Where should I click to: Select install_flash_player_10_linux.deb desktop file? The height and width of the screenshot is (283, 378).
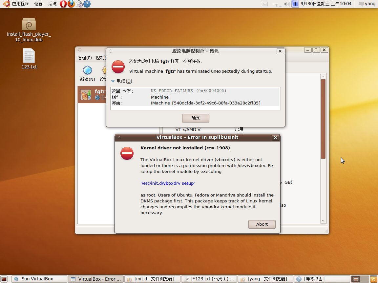[x=29, y=30]
